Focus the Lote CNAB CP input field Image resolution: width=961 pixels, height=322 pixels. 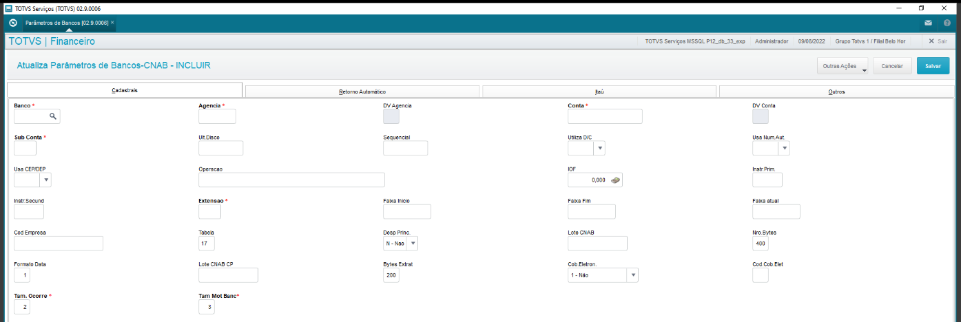[228, 275]
